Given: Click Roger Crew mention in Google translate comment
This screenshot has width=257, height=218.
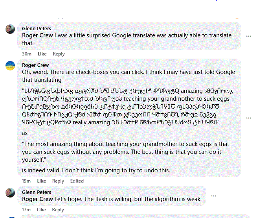Looking at the screenshot, I should pos(37,35).
